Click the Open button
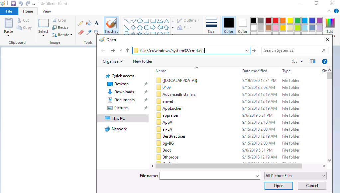340x193 pixels. tap(279, 186)
